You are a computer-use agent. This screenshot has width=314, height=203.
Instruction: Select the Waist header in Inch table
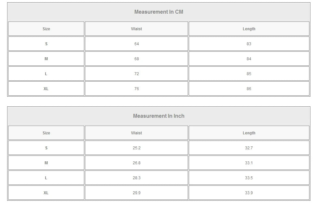[x=136, y=133]
